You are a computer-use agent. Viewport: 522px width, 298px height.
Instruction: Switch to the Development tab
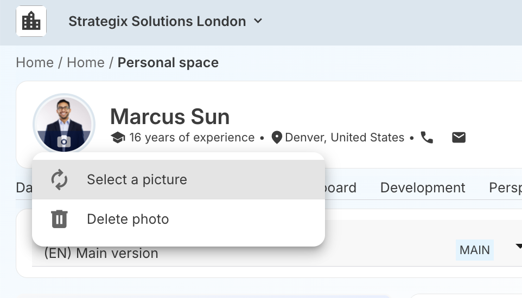coord(423,187)
